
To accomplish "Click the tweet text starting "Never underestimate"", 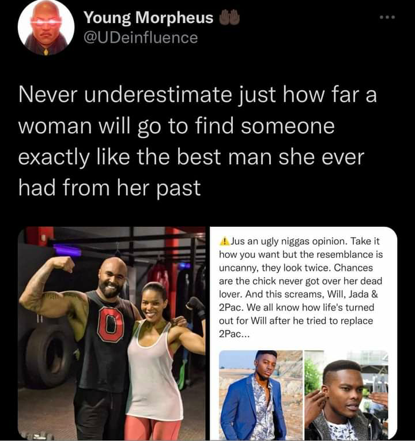I will point(198,141).
